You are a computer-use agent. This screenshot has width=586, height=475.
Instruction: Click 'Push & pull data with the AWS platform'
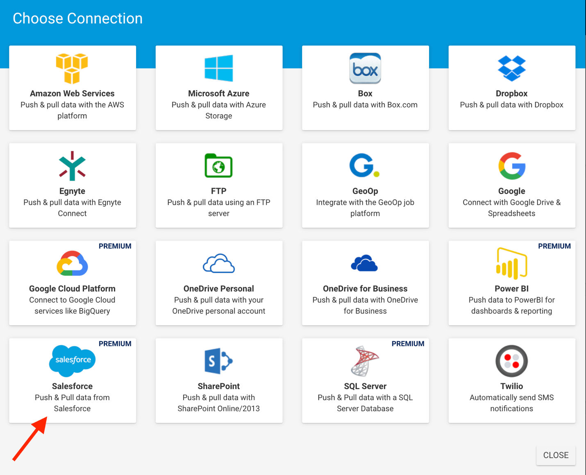72,110
